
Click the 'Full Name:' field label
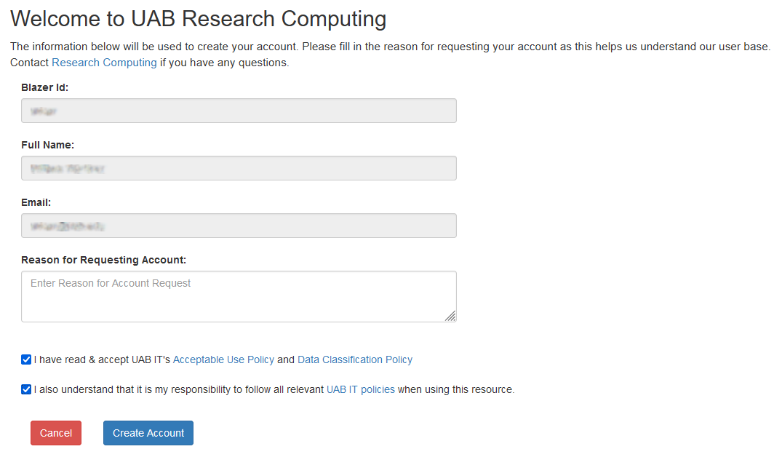pyautogui.click(x=47, y=145)
